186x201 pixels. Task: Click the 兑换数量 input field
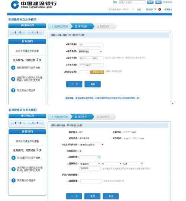pyautogui.click(x=91, y=181)
